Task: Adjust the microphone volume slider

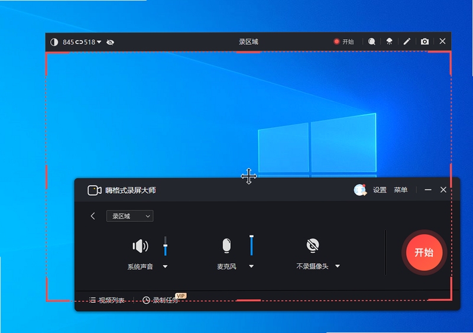Action: coord(251,245)
